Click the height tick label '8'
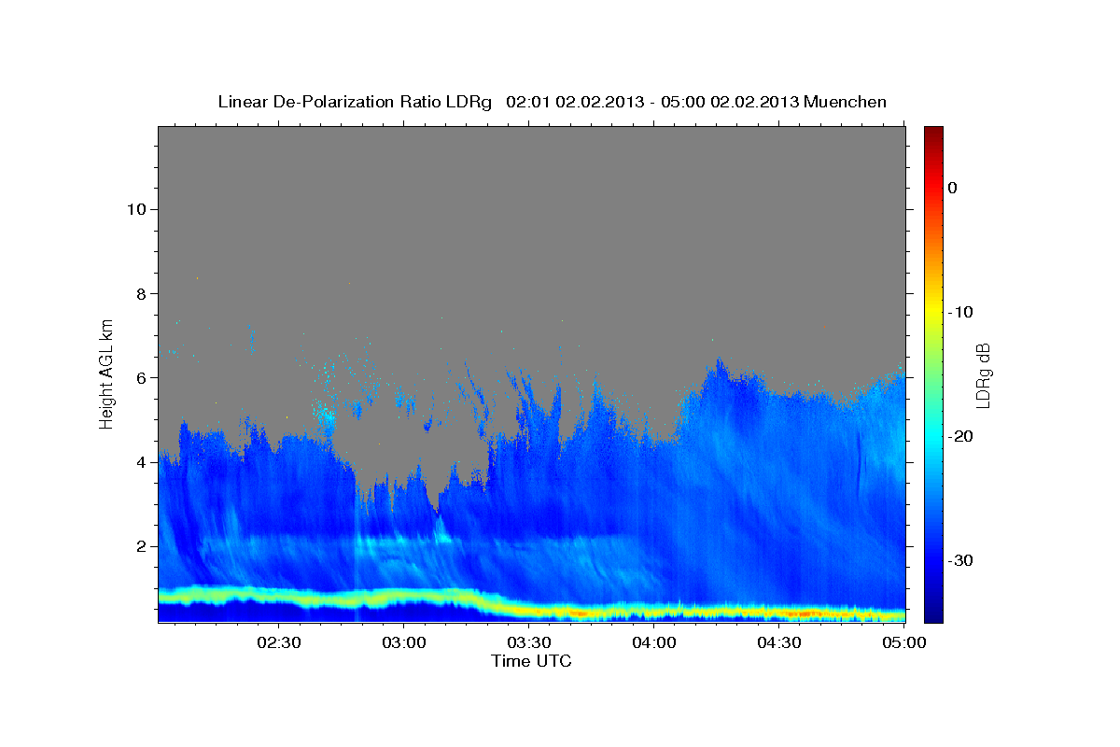The width and height of the screenshot is (1120, 747). click(140, 293)
